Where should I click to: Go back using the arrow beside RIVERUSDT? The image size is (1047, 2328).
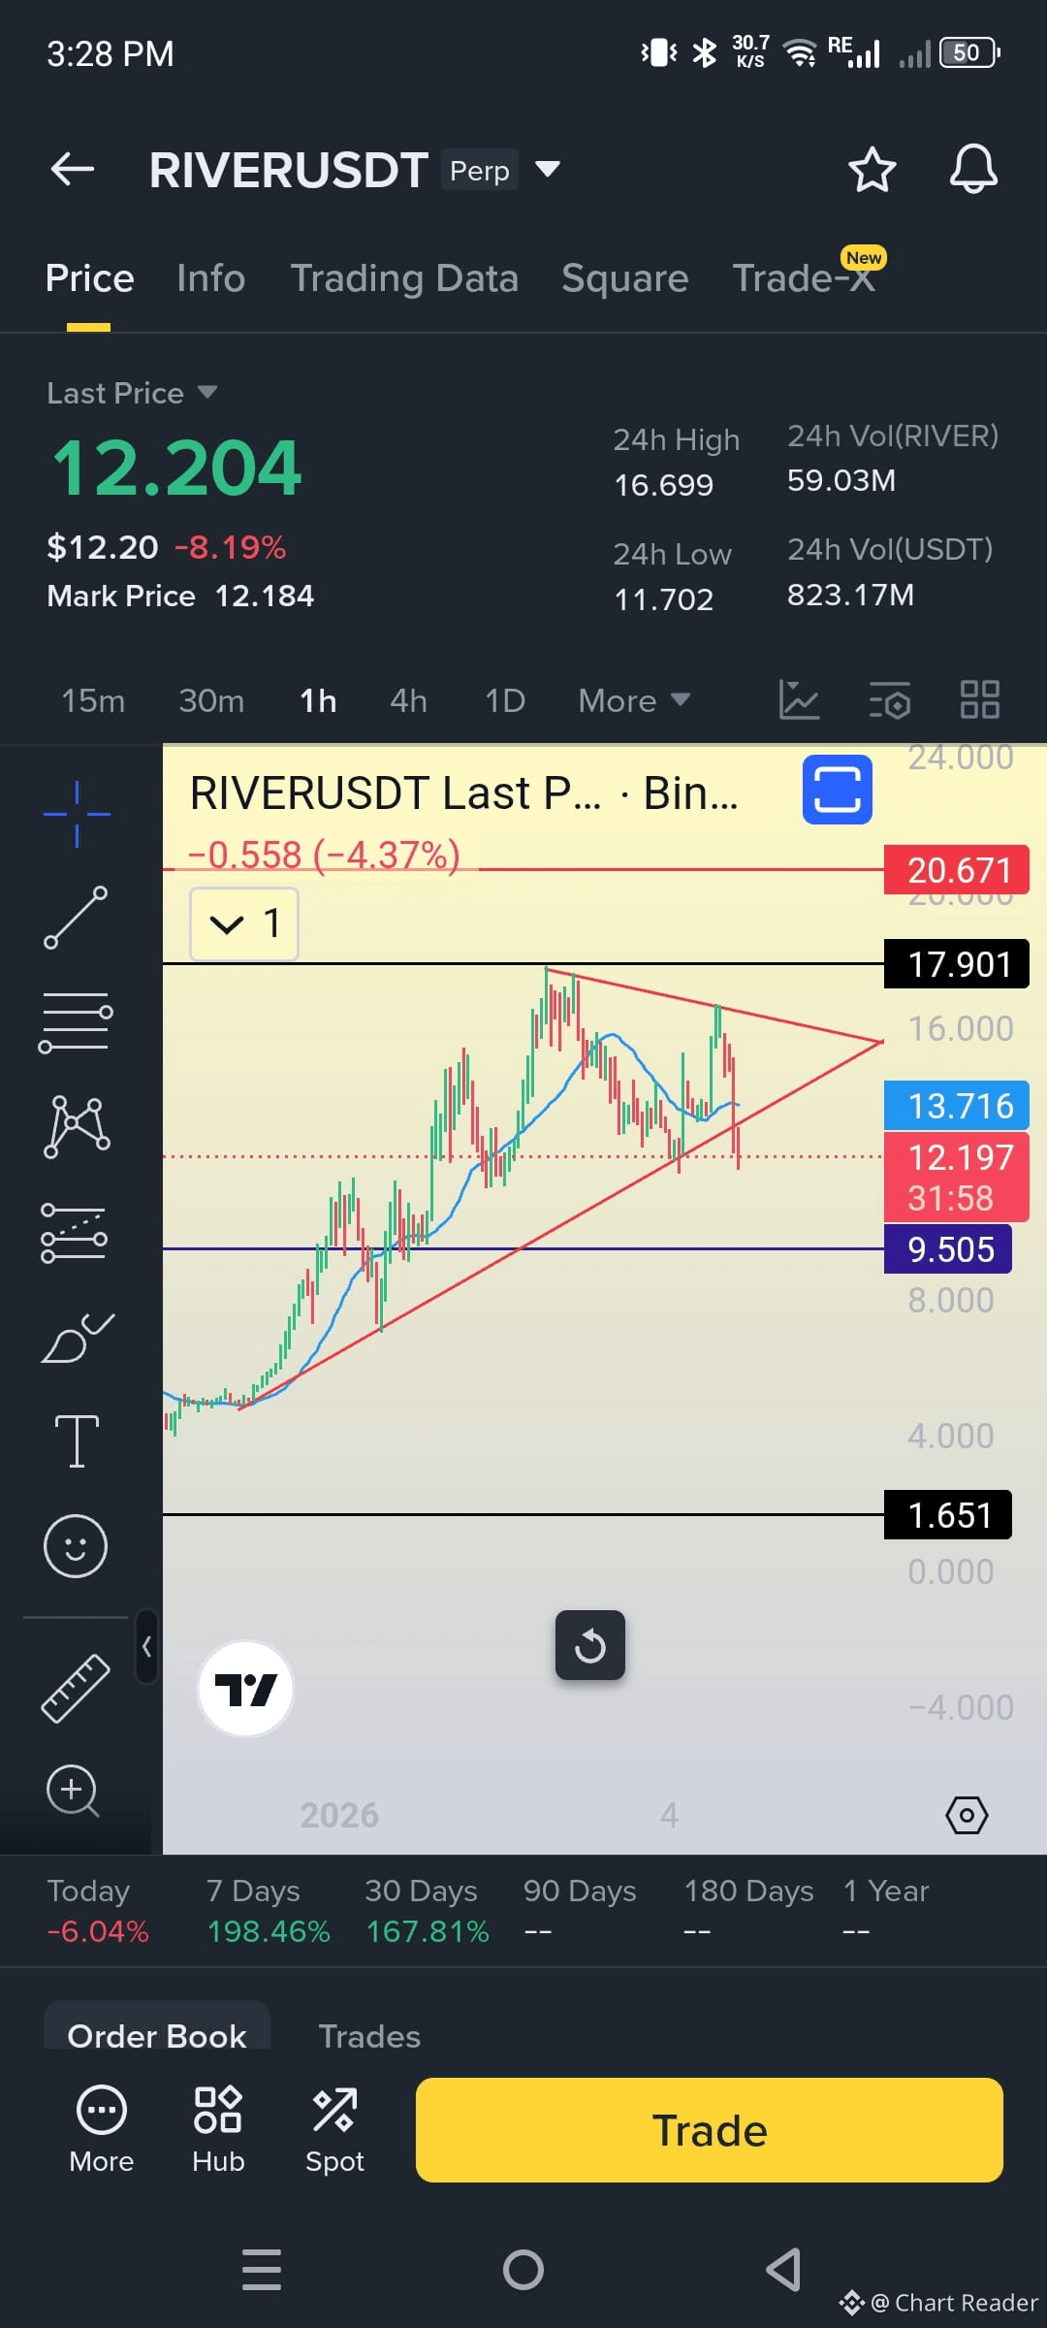(73, 169)
